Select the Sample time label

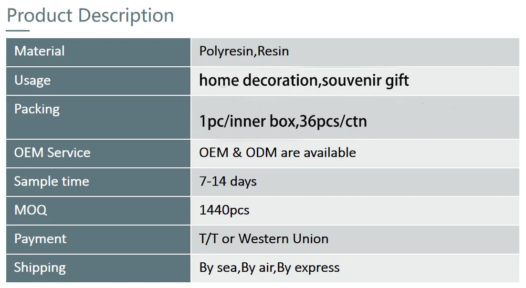pyautogui.click(x=52, y=181)
